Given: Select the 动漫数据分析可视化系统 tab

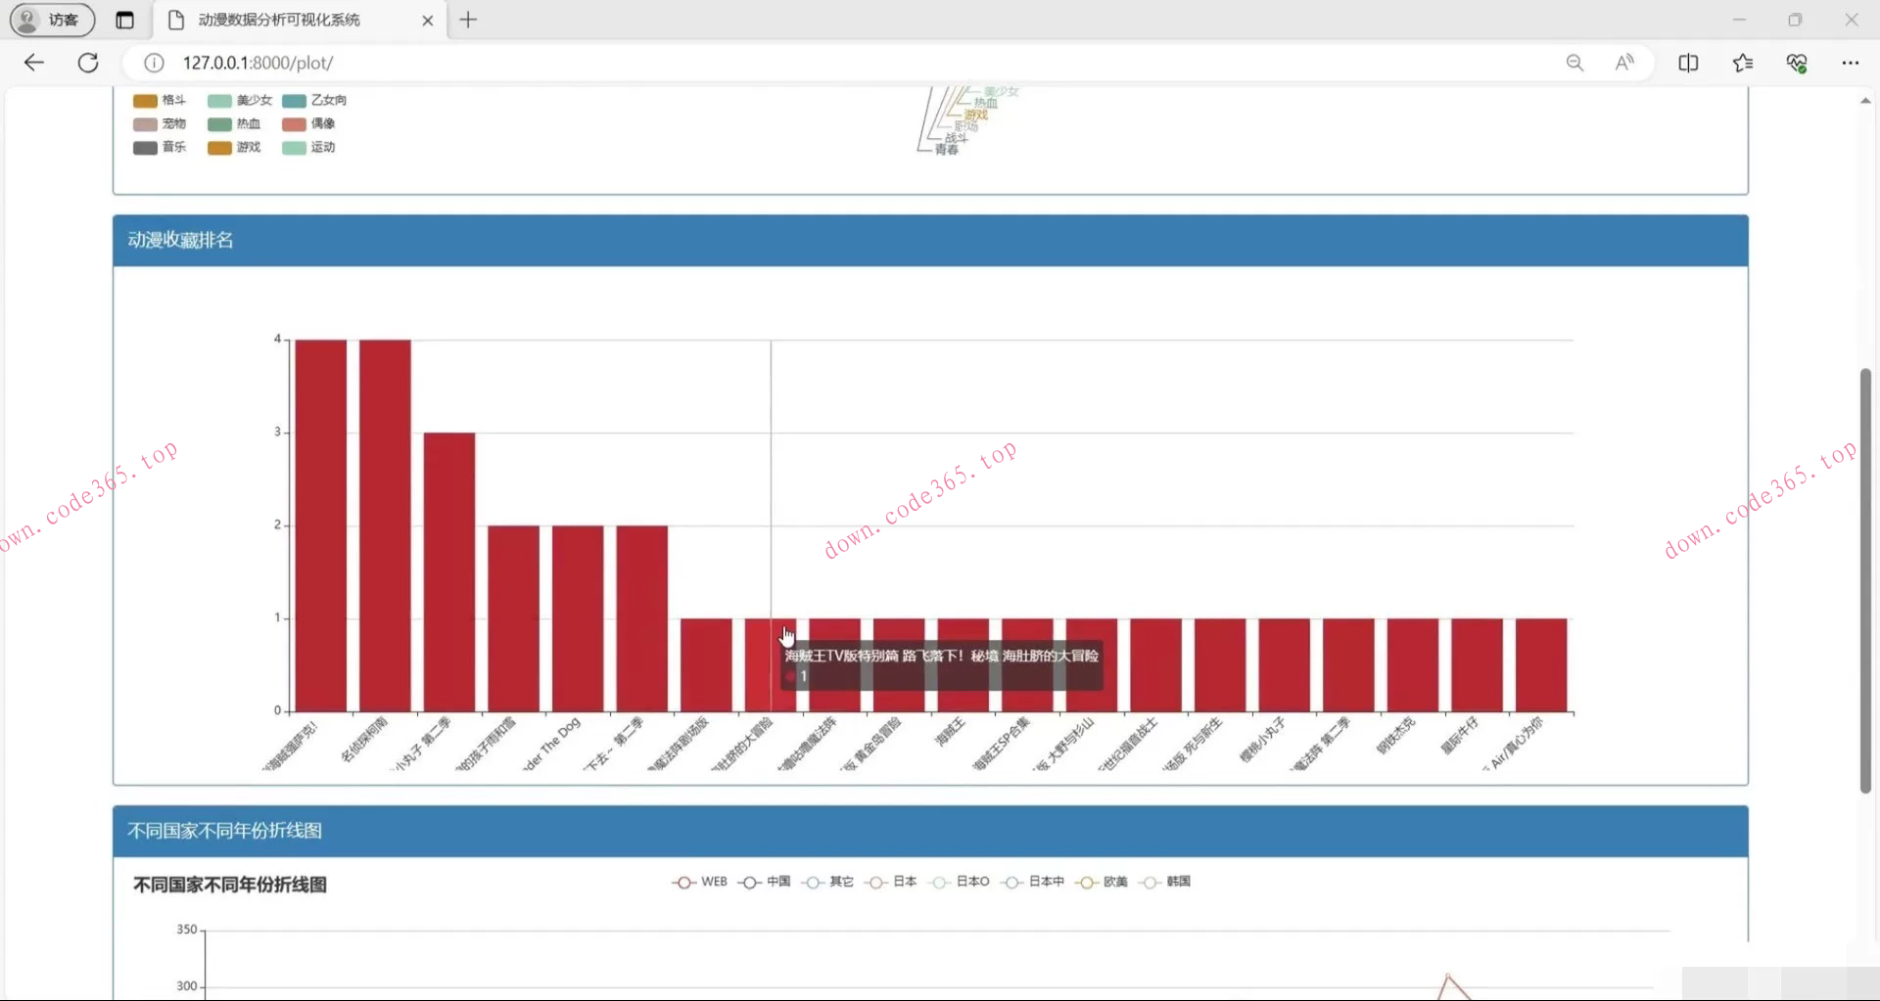Looking at the screenshot, I should (301, 20).
